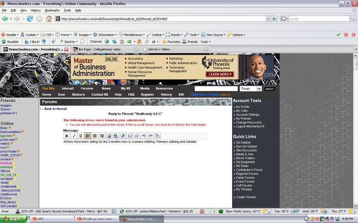Click the insert image icon in the editor
Viewport: 358px width, 223px height.
click(x=109, y=136)
